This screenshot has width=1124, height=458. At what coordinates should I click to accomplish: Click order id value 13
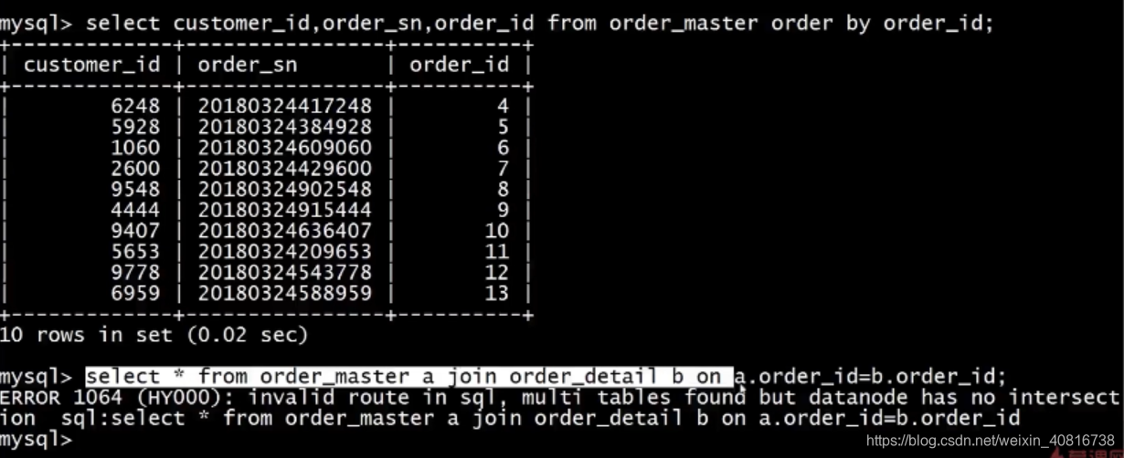497,294
